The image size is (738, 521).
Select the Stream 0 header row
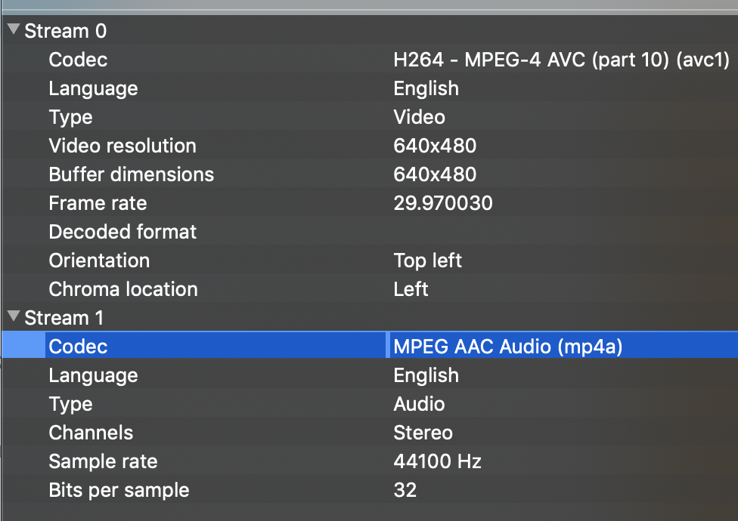[x=64, y=30]
